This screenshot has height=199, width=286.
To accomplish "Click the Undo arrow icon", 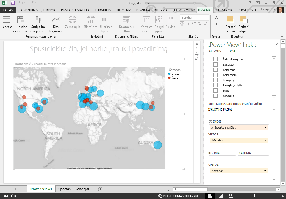I will (21, 3).
